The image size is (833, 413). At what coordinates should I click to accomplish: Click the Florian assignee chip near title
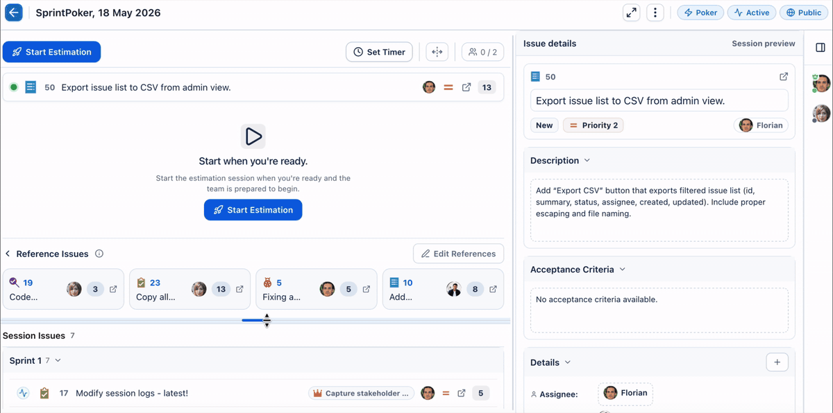click(762, 125)
